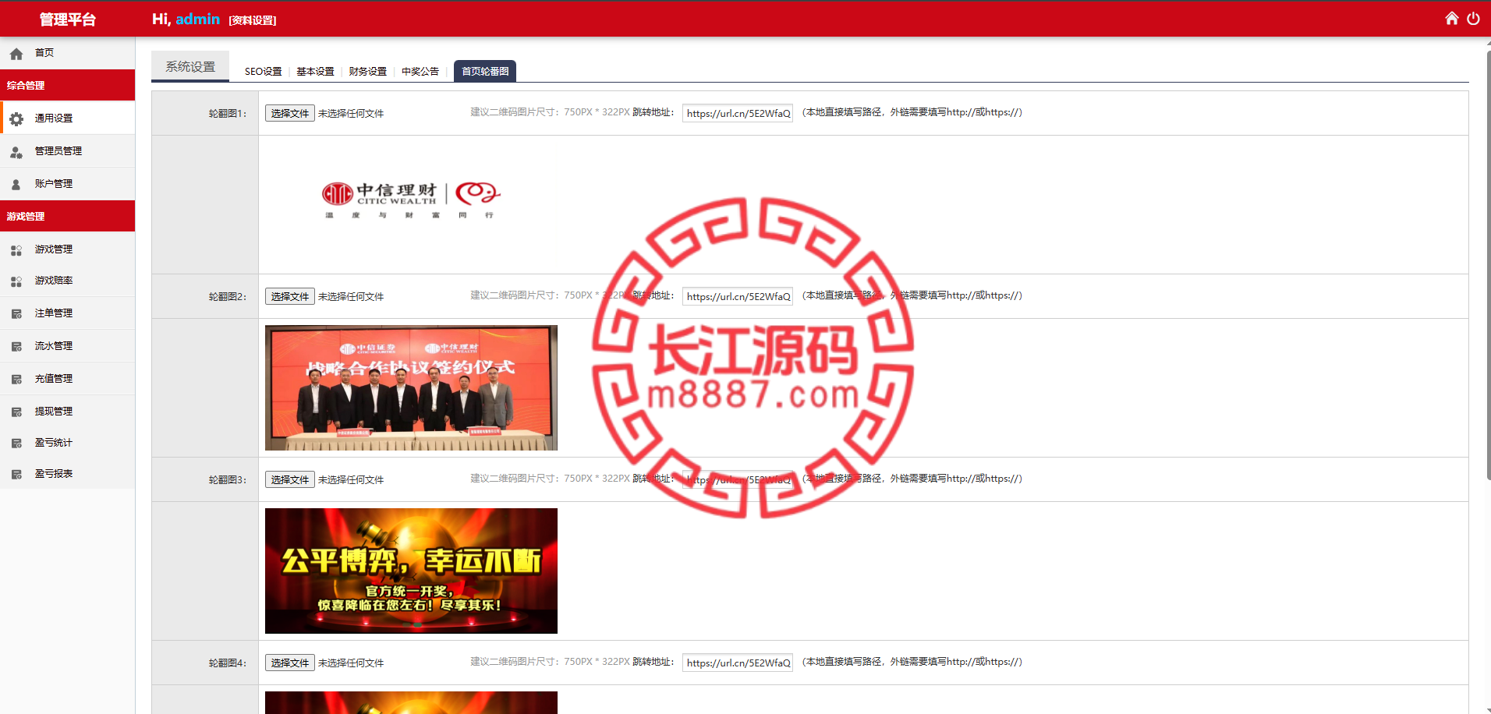Click the icon beside 提现管理
The image size is (1491, 714).
(16, 412)
